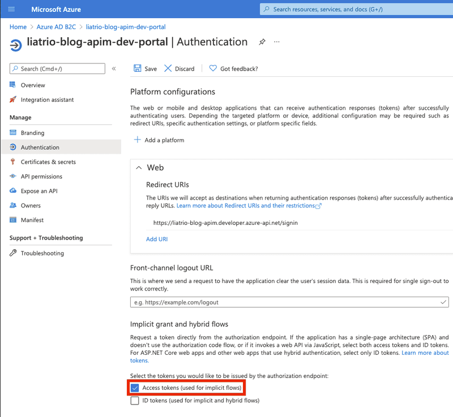Collapse the left navigation pane
This screenshot has height=417, width=453.
click(x=114, y=68)
